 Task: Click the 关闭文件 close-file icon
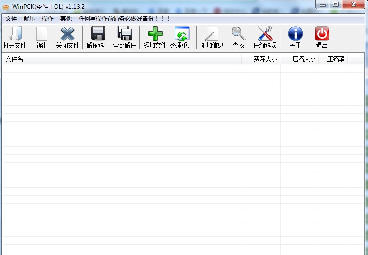pos(68,38)
